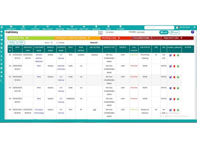Screen dimensions: 197x148
Task: Focus the Search Form box in header
Action: point(159,28)
